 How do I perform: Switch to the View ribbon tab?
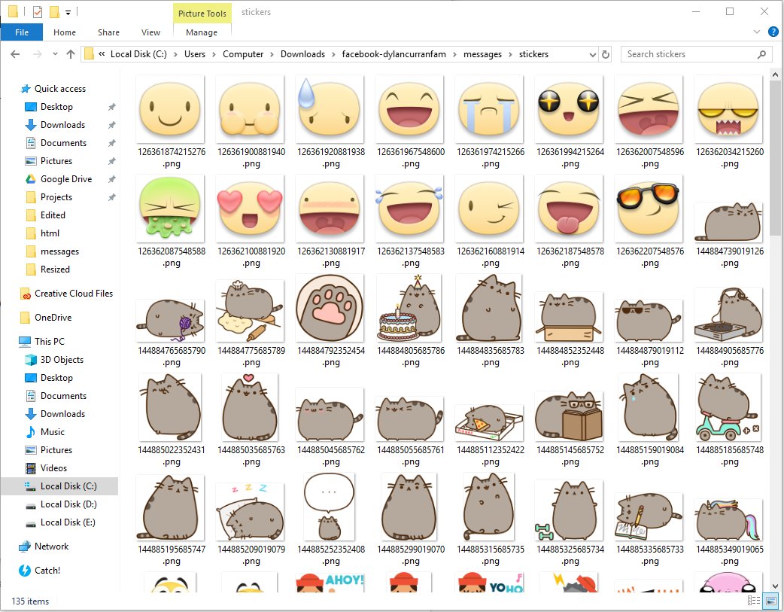(150, 32)
